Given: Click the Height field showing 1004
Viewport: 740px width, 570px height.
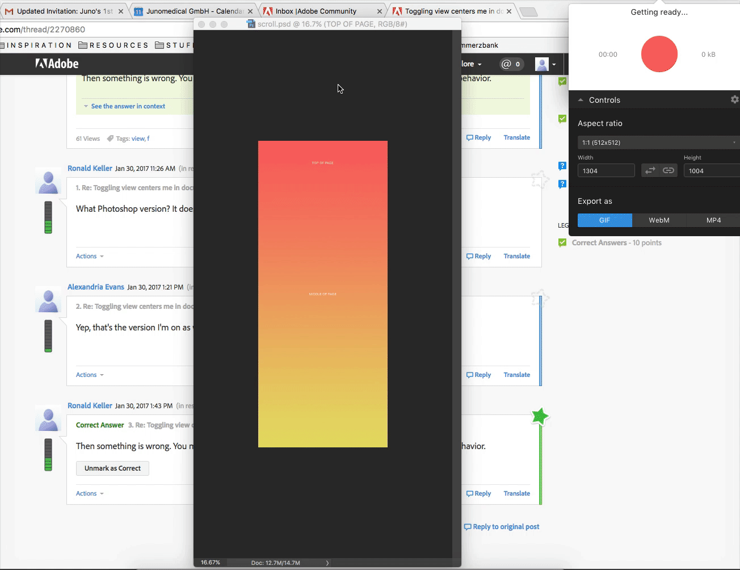Looking at the screenshot, I should 712,170.
